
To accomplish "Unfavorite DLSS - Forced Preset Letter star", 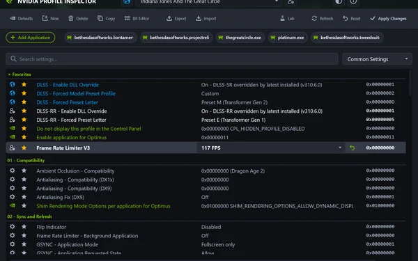I will 24,102.
